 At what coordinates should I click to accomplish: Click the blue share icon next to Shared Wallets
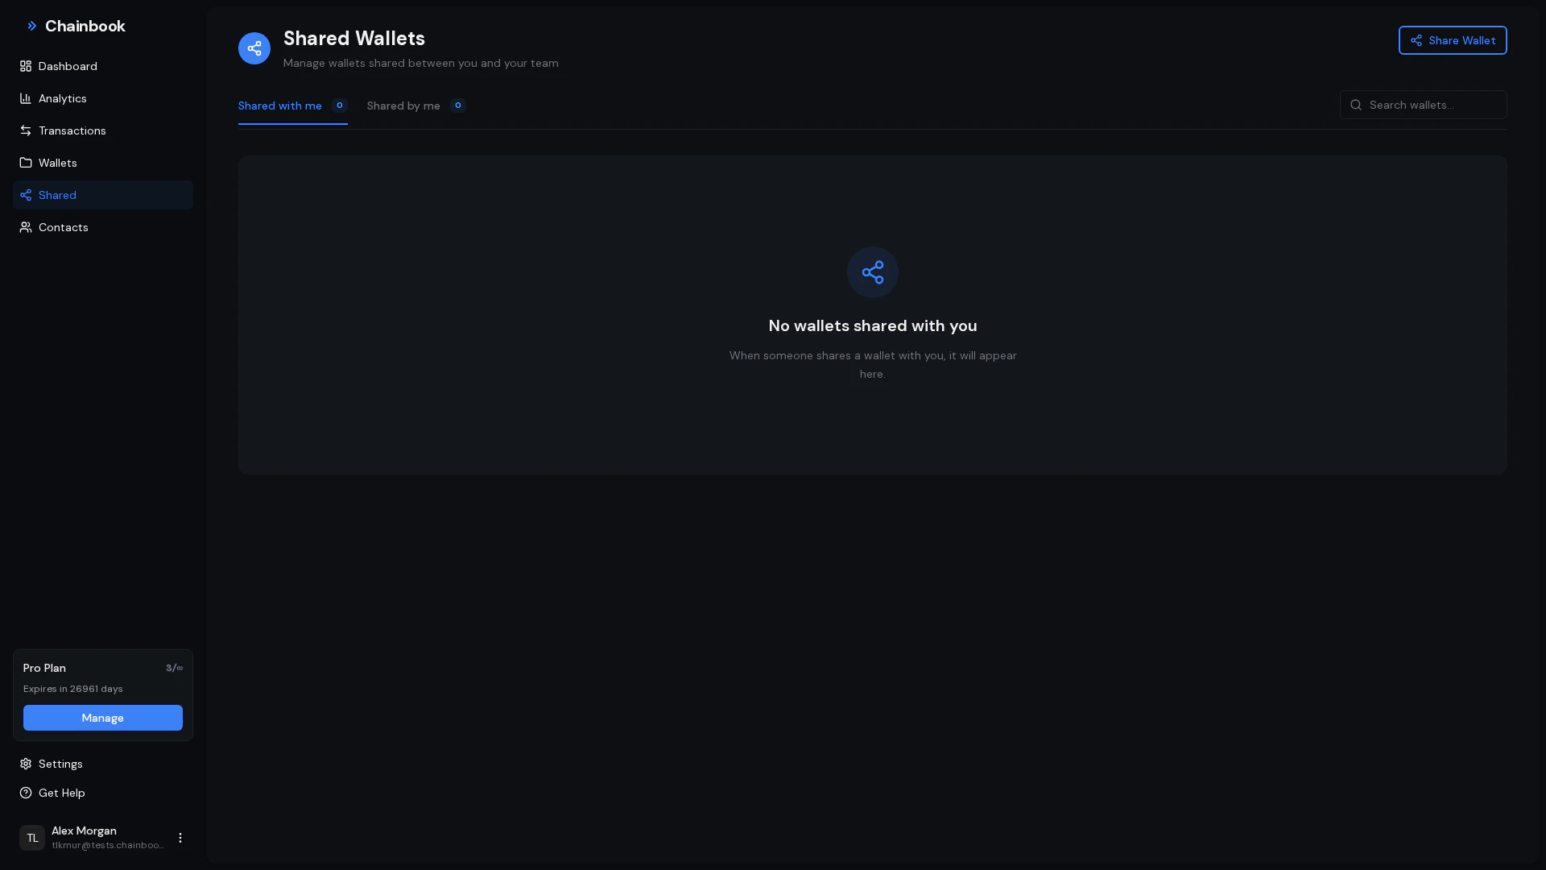[254, 48]
